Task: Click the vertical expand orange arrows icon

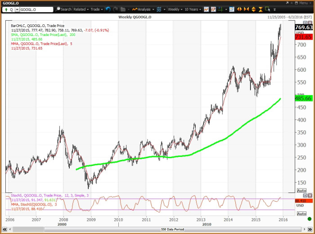Action: [x=253, y=9]
